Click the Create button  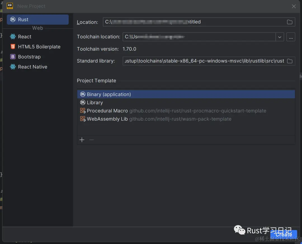point(284,234)
